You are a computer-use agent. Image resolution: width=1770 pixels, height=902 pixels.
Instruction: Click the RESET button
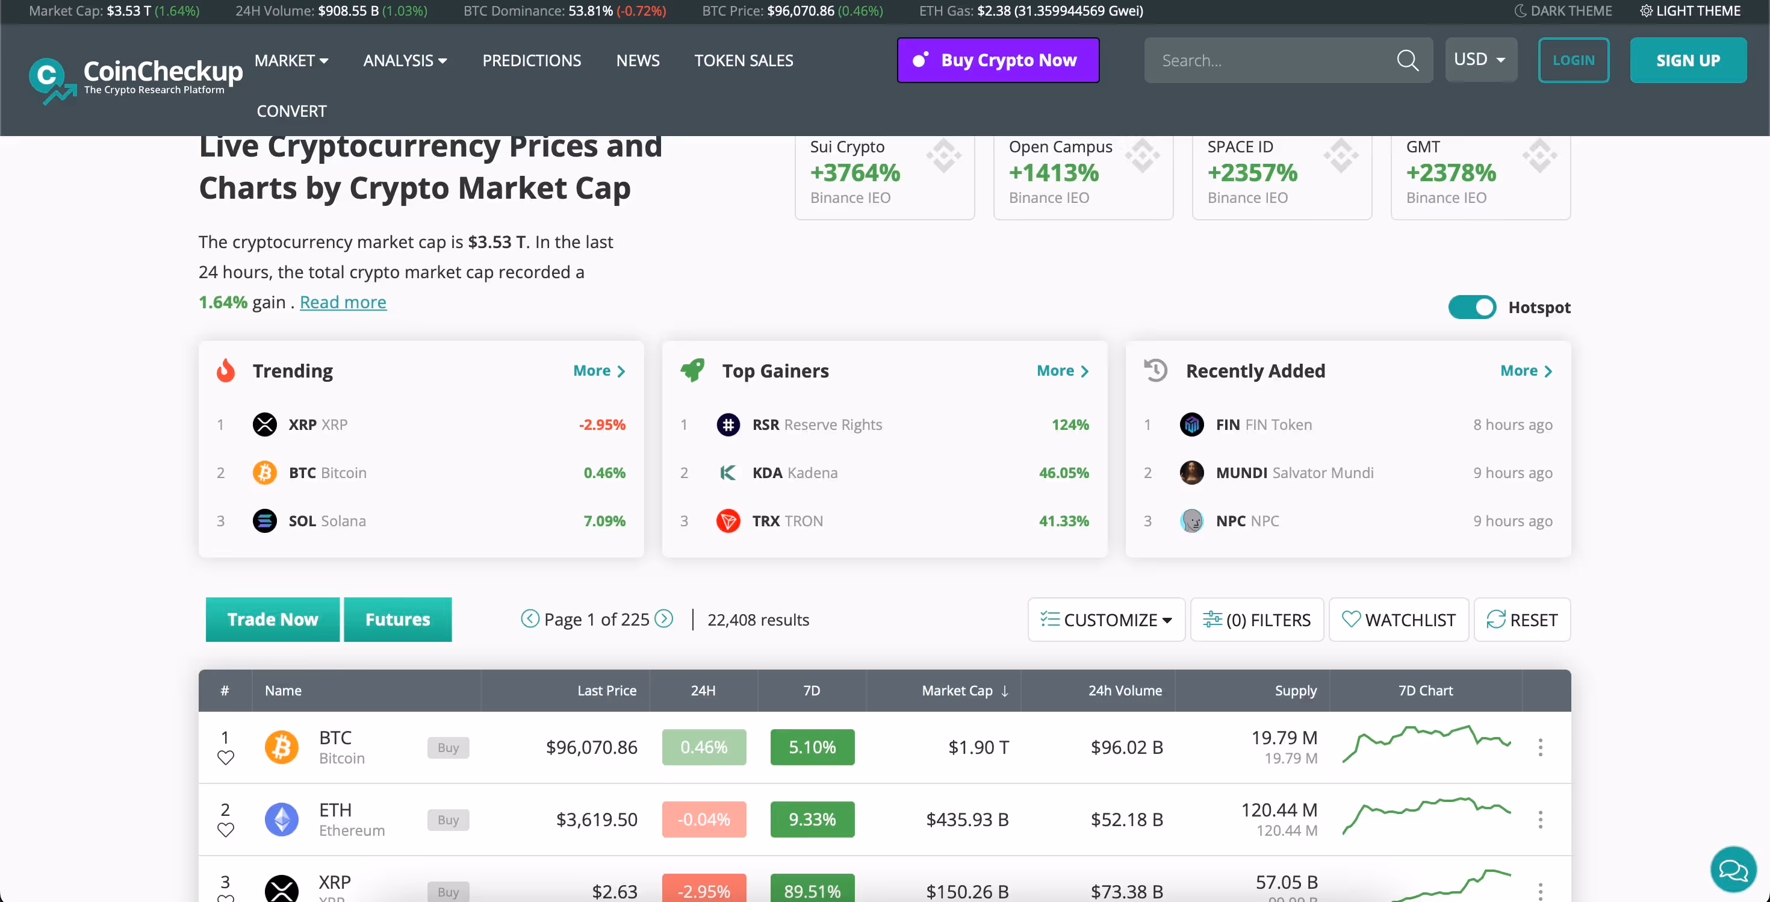[x=1522, y=620]
